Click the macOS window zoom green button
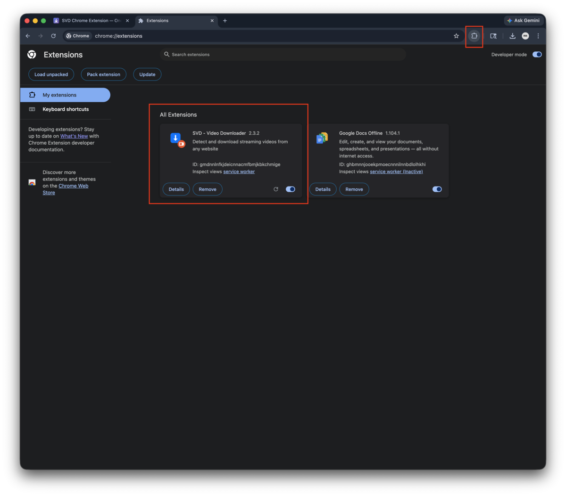This screenshot has height=496, width=566. (43, 21)
